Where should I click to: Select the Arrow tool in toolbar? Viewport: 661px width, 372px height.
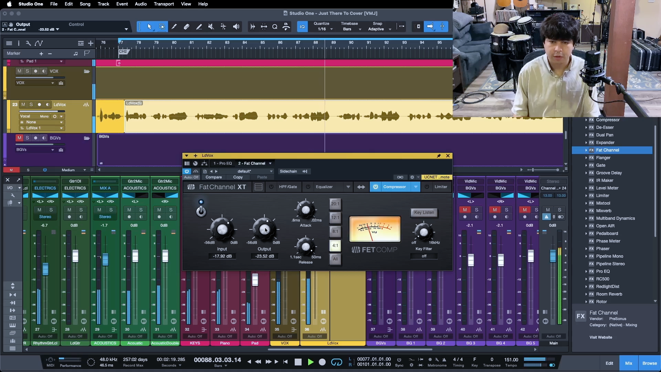point(149,27)
